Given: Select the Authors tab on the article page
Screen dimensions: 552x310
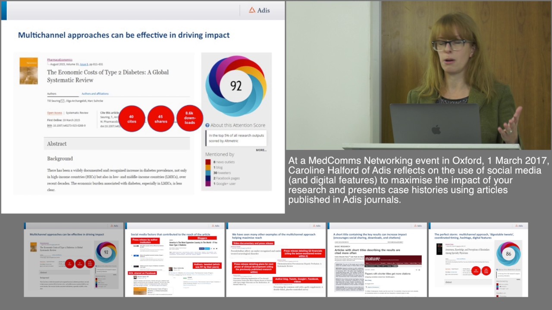Looking at the screenshot, I should click(52, 93).
